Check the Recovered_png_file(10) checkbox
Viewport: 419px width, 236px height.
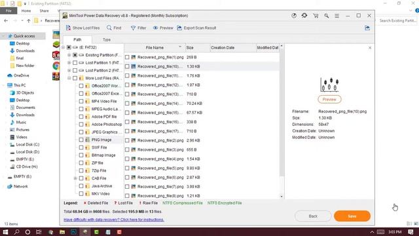(127, 66)
